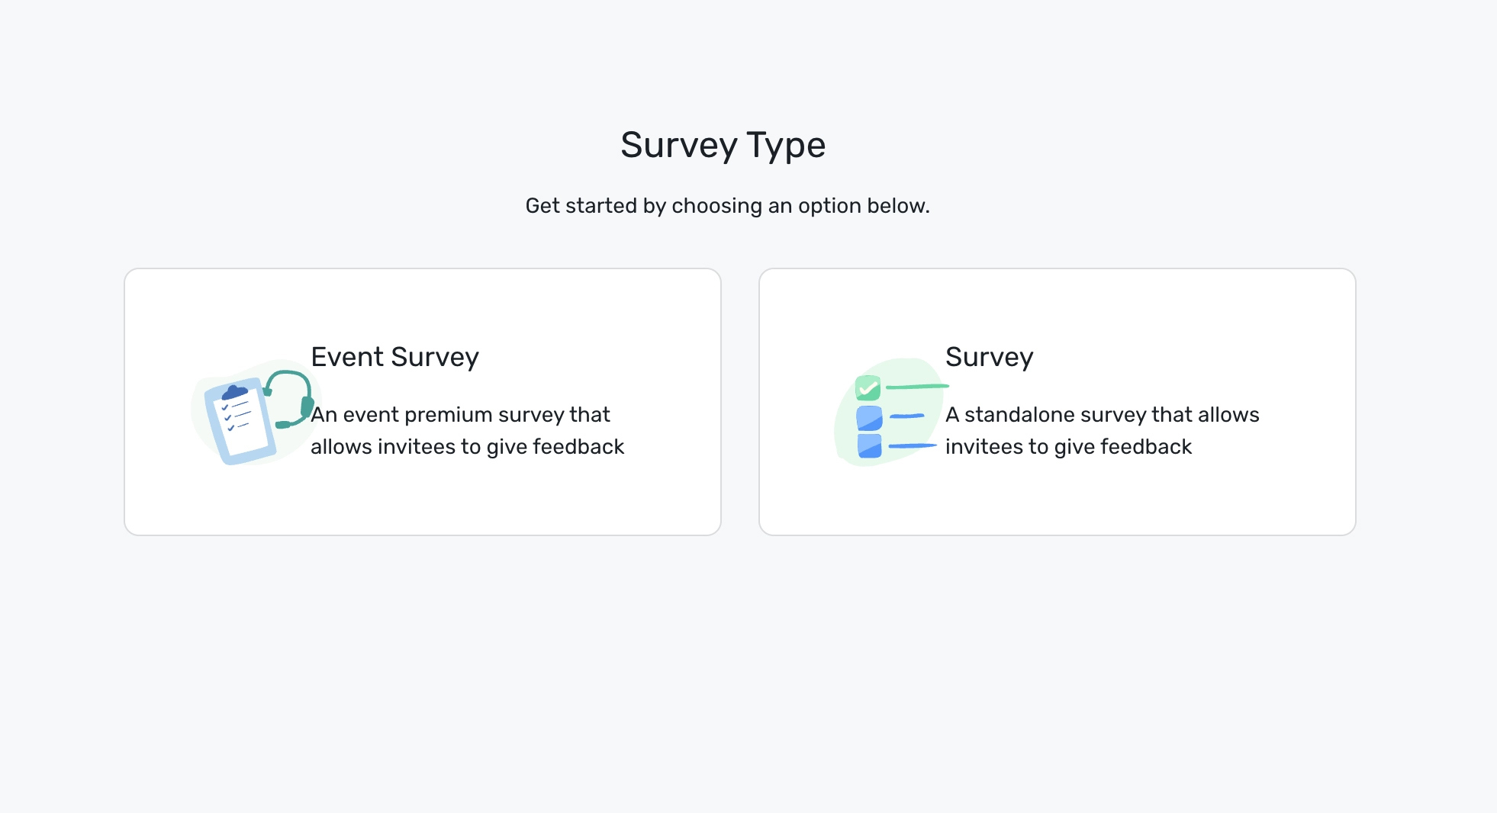Click the Survey card title
The height and width of the screenshot is (813, 1497).
point(989,357)
